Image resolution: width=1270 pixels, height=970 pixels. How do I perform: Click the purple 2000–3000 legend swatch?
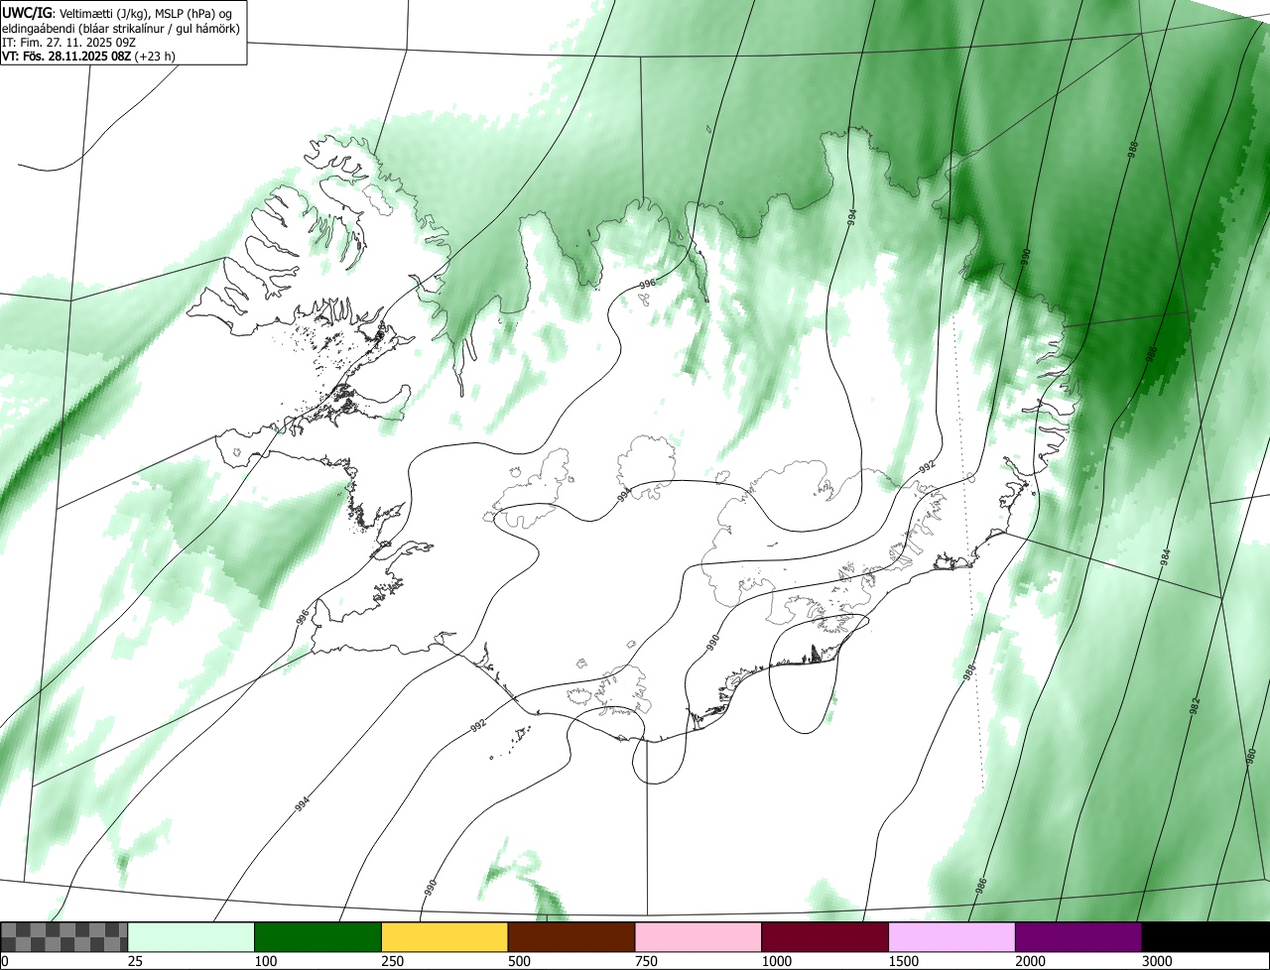1079,937
